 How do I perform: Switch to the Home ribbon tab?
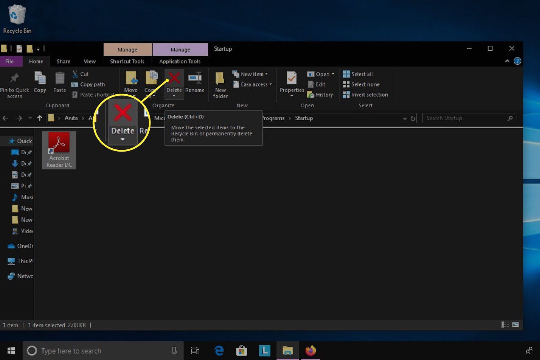(36, 62)
